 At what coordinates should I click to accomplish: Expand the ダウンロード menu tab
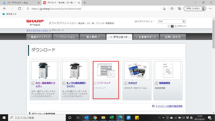pos(119,37)
